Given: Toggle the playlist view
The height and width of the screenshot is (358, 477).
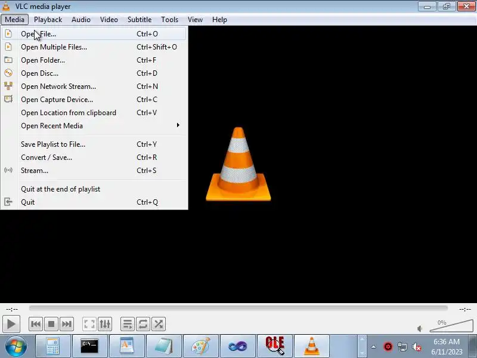Looking at the screenshot, I should (128, 324).
